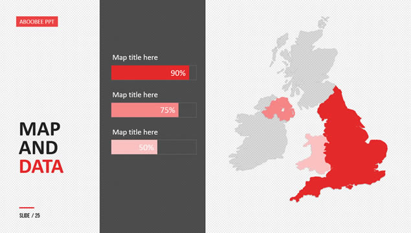411x233 pixels.
Task: Select the 90% red progress bar
Action: click(x=150, y=72)
